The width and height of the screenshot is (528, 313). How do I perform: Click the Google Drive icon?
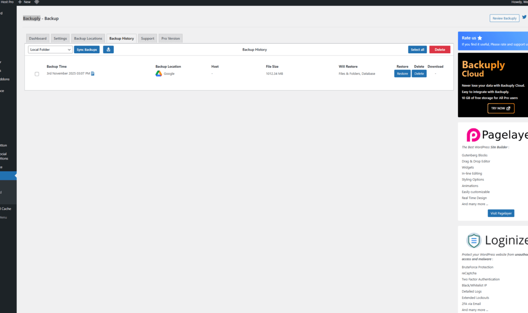coord(159,74)
